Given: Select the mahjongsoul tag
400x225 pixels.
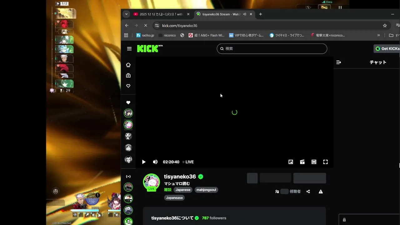Looking at the screenshot, I should [x=206, y=190].
